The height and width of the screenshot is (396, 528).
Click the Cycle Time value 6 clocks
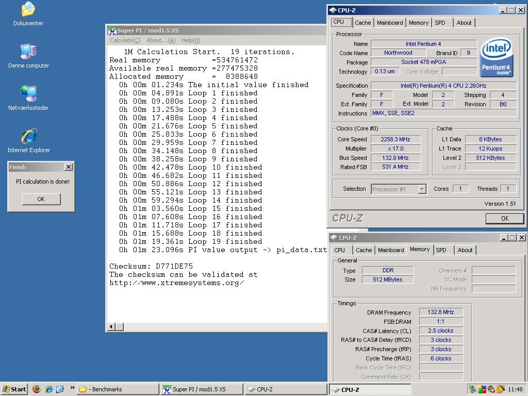[441, 358]
